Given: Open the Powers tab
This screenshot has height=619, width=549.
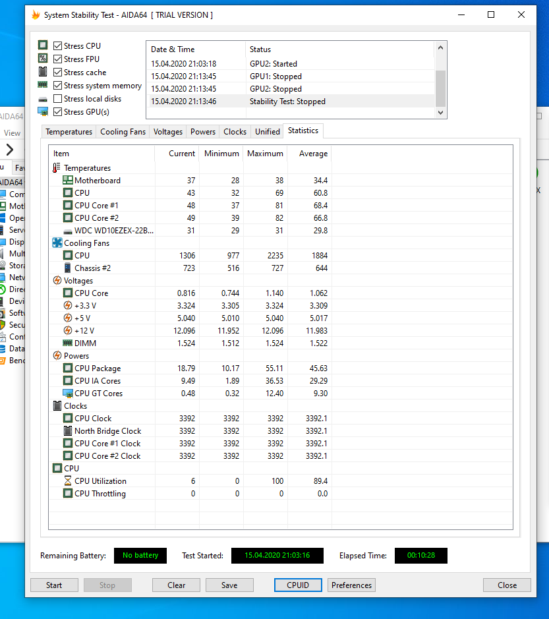Looking at the screenshot, I should (203, 131).
